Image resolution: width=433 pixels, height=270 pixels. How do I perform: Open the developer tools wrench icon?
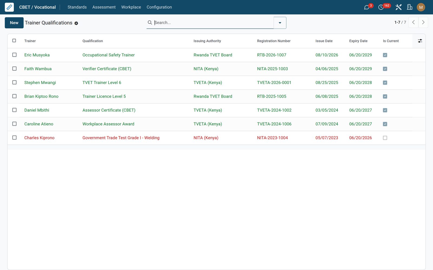(x=398, y=7)
